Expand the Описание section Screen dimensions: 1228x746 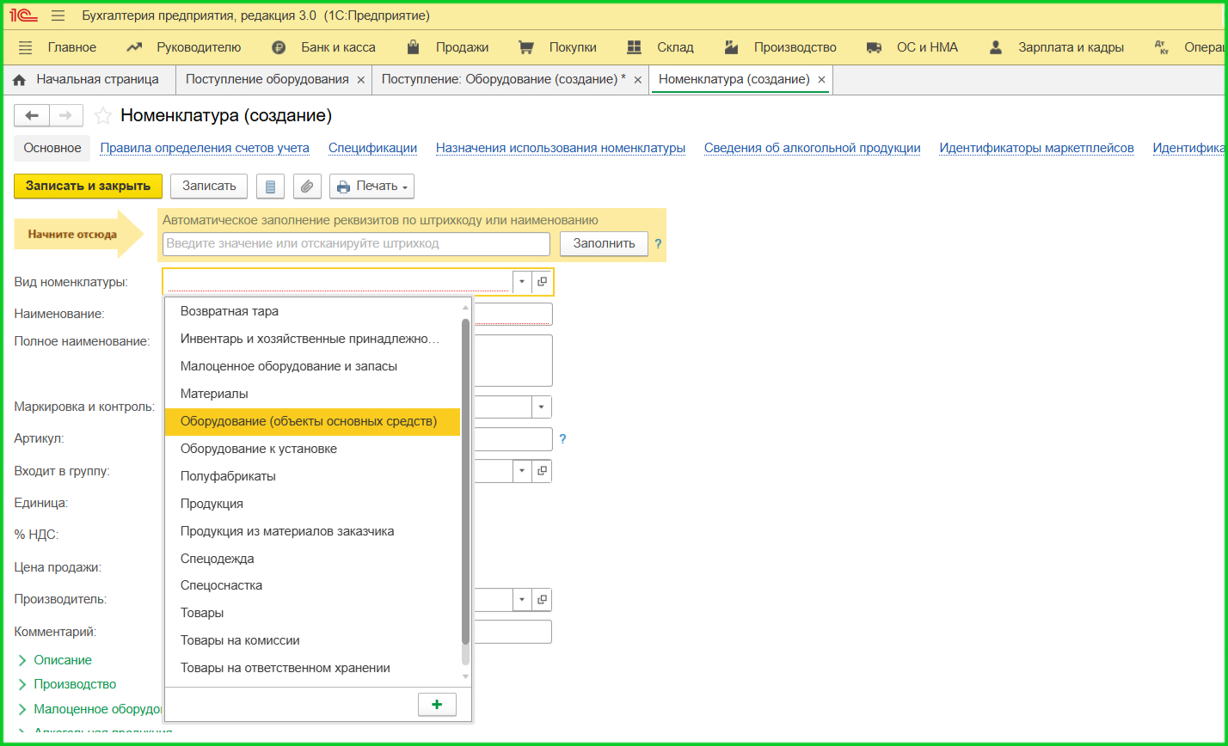pyautogui.click(x=62, y=660)
